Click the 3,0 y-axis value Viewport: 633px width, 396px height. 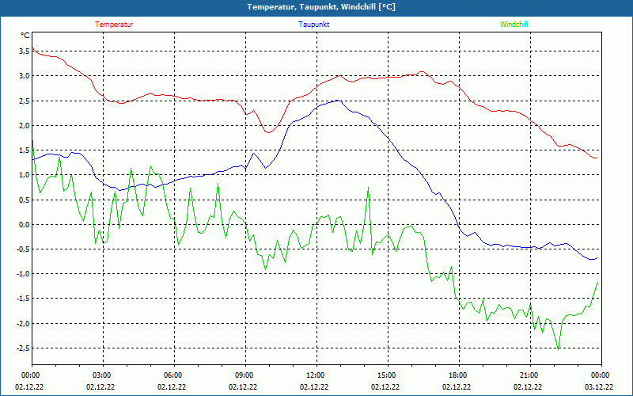[x=24, y=76]
